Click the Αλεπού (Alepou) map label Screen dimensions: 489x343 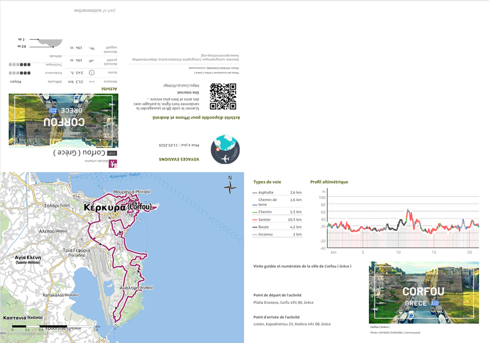[53, 231]
